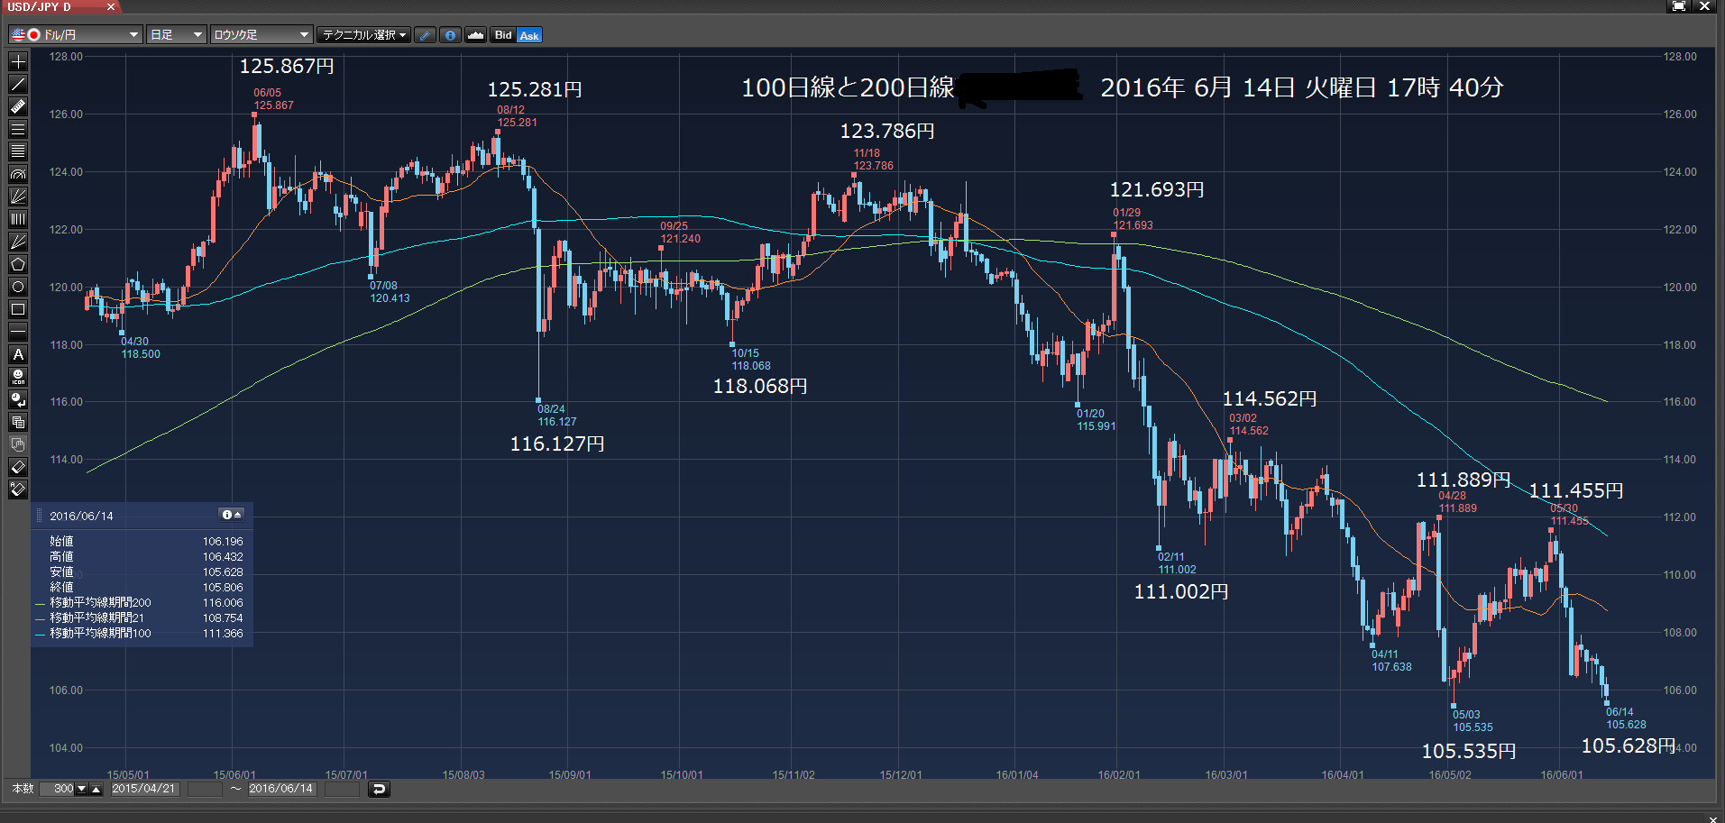Select the ruler measurement tool
Image resolution: width=1725 pixels, height=823 pixels.
[18, 106]
